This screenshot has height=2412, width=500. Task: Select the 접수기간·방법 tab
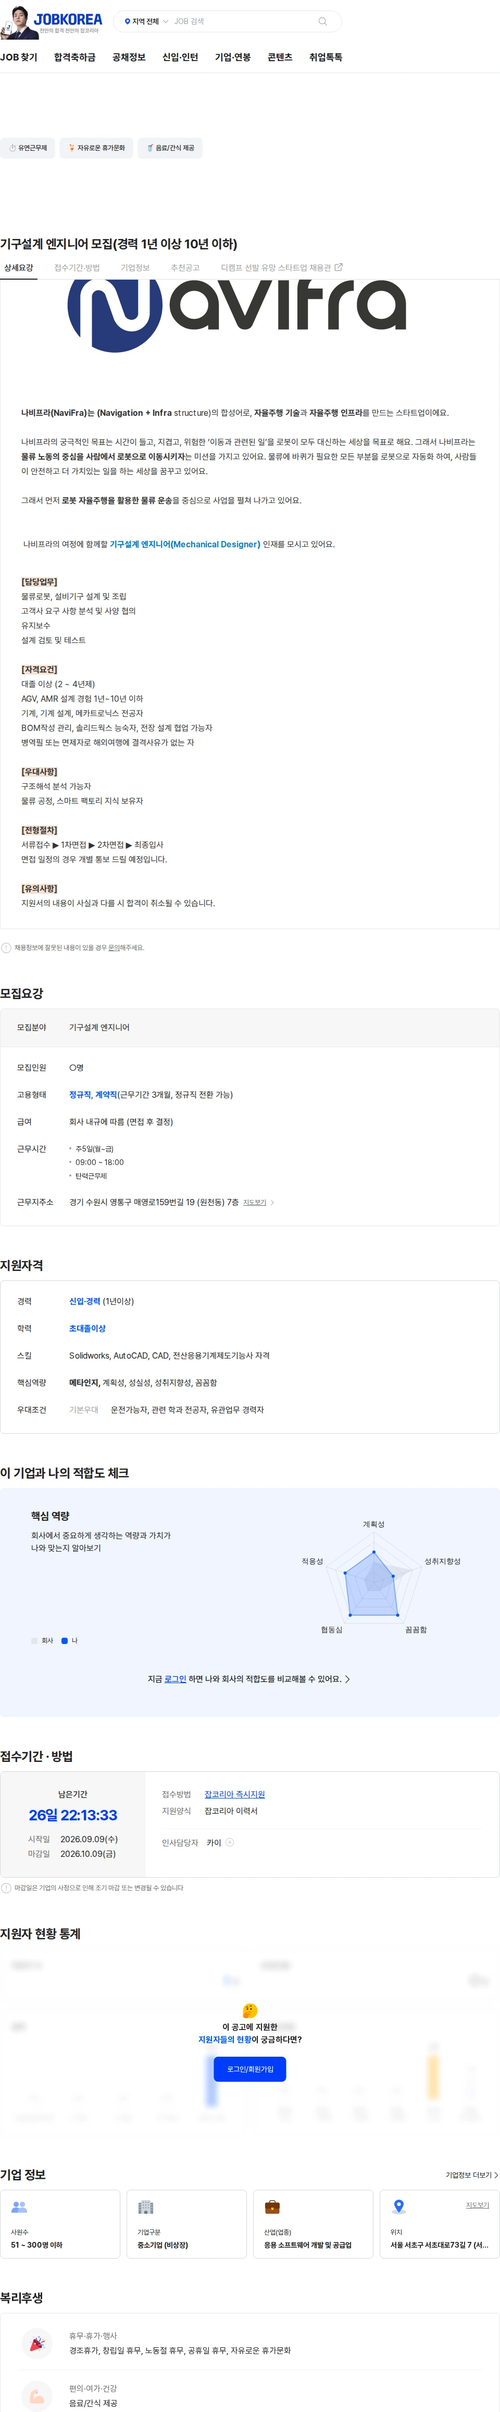click(x=77, y=268)
